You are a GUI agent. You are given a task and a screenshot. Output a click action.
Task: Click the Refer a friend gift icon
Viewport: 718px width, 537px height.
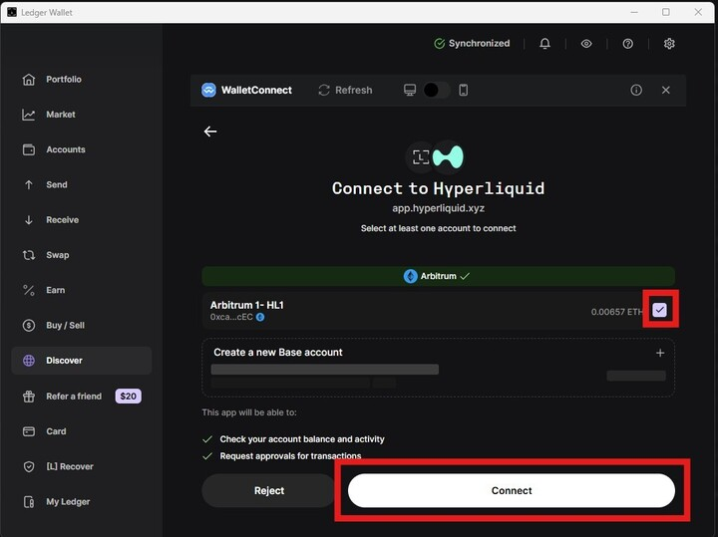[29, 397]
